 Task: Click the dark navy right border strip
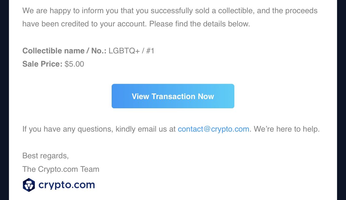342,100
